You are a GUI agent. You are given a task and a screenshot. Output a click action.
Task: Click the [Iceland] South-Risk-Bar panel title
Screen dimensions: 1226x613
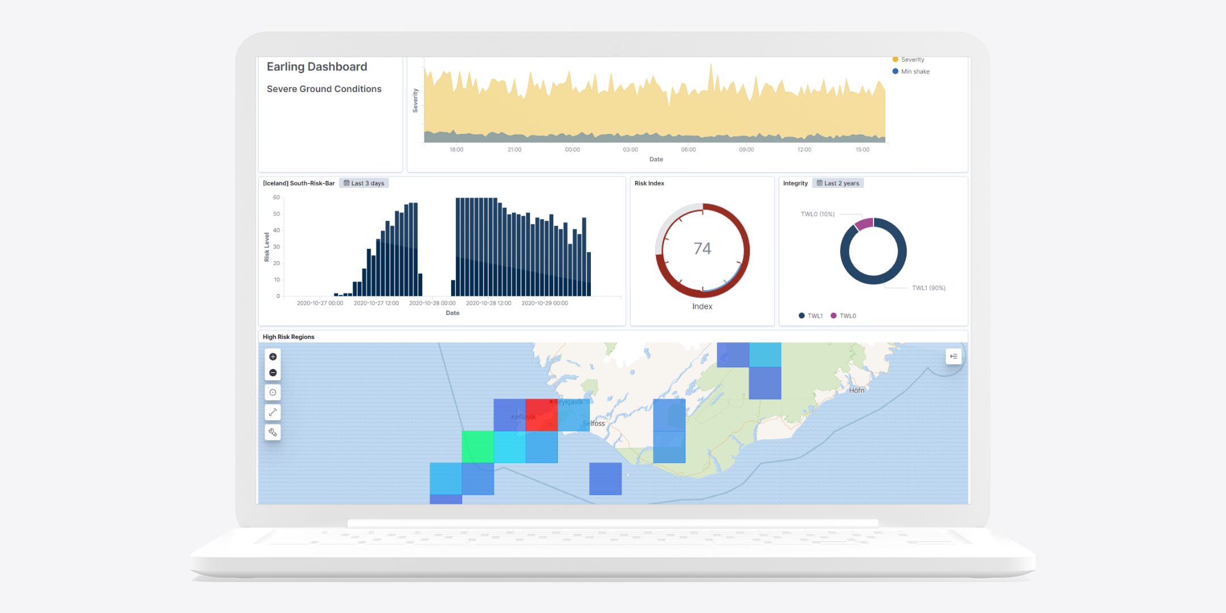coord(299,183)
